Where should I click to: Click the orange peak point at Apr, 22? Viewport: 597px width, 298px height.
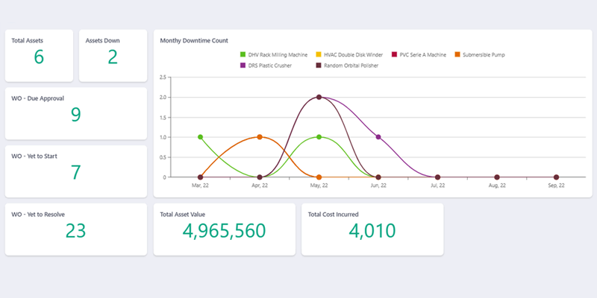click(x=259, y=137)
